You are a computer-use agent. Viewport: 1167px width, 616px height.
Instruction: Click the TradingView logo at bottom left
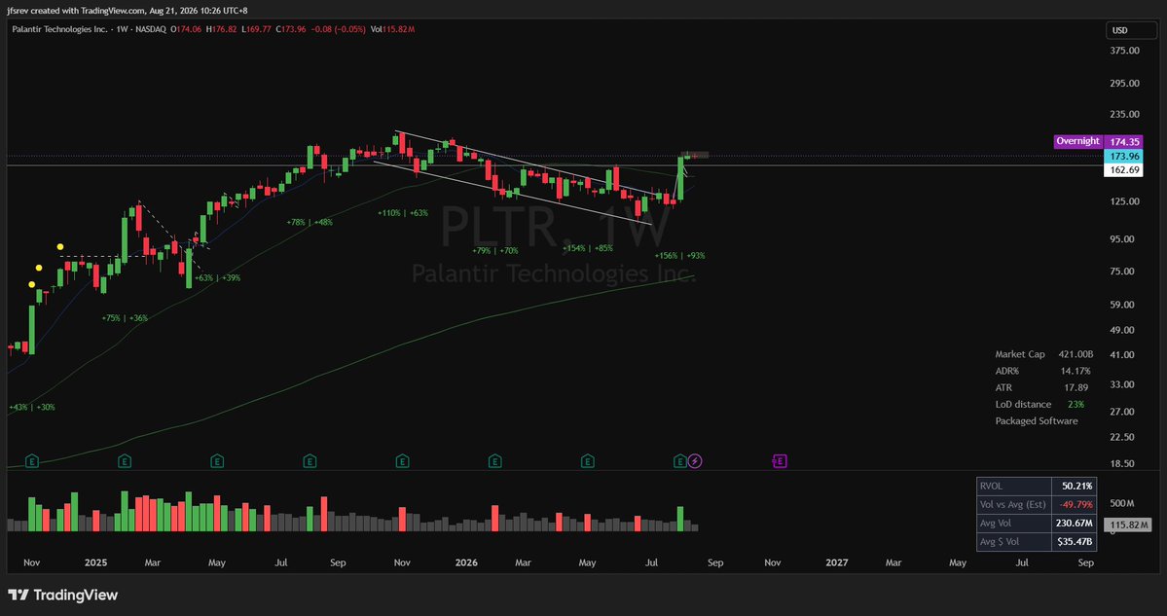tap(62, 596)
